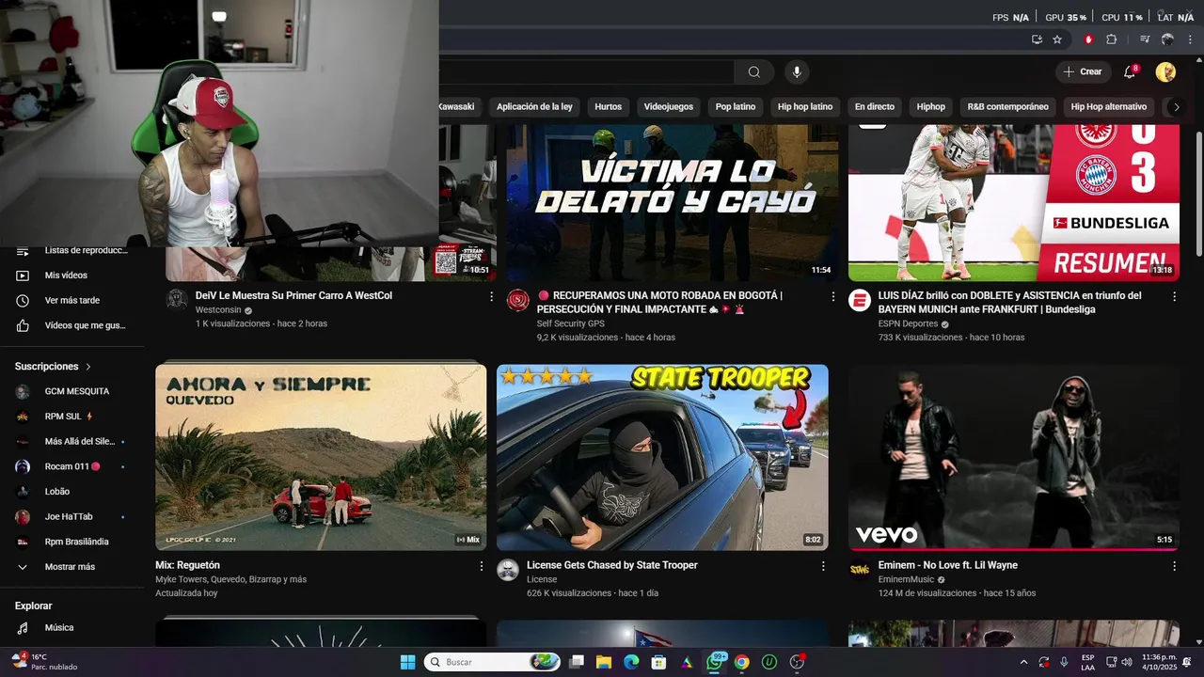This screenshot has height=677, width=1204.
Task: Open the notifications bell
Action: click(x=1131, y=72)
